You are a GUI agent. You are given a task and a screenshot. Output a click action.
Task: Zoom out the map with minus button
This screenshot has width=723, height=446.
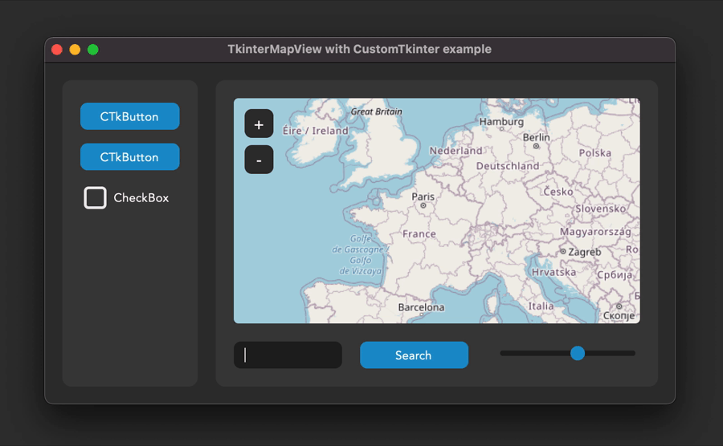[259, 160]
